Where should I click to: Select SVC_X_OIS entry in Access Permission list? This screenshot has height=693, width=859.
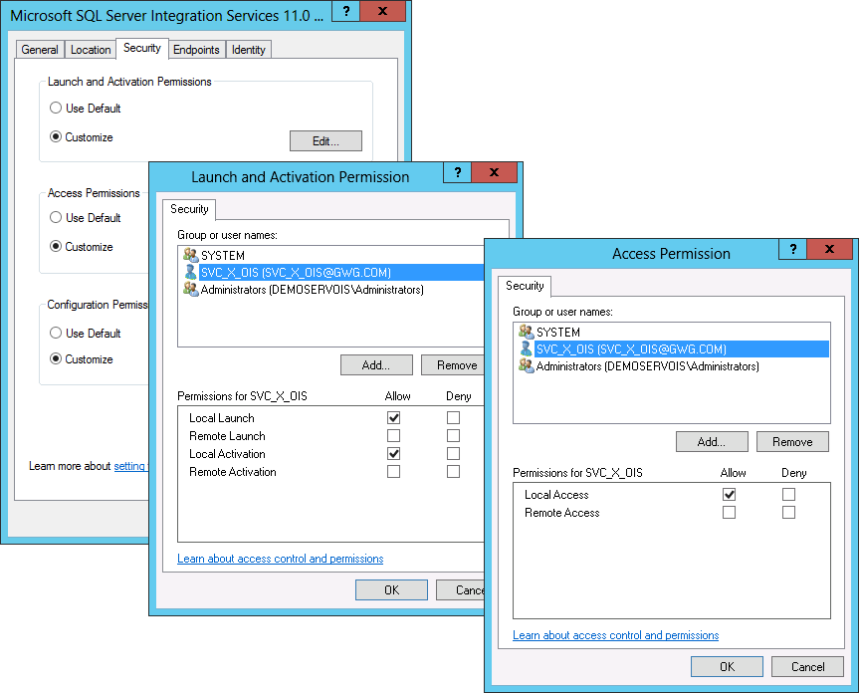671,348
